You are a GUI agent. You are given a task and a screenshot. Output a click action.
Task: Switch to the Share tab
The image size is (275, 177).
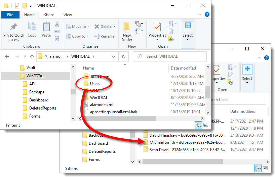pyautogui.click(x=49, y=15)
